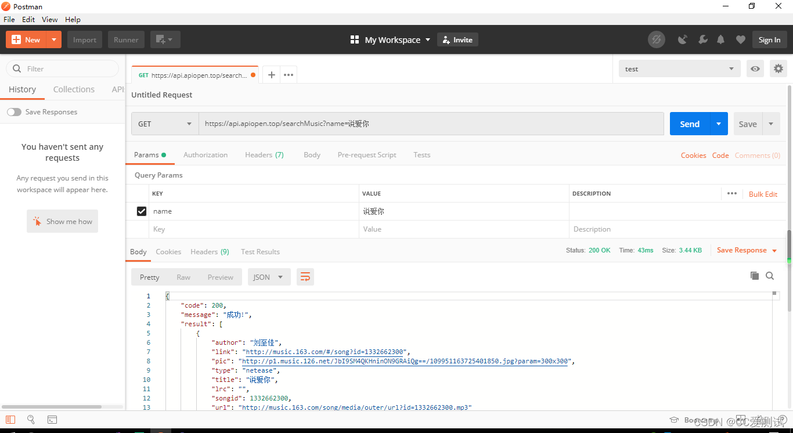Open the request Headers (7) tab

click(264, 155)
